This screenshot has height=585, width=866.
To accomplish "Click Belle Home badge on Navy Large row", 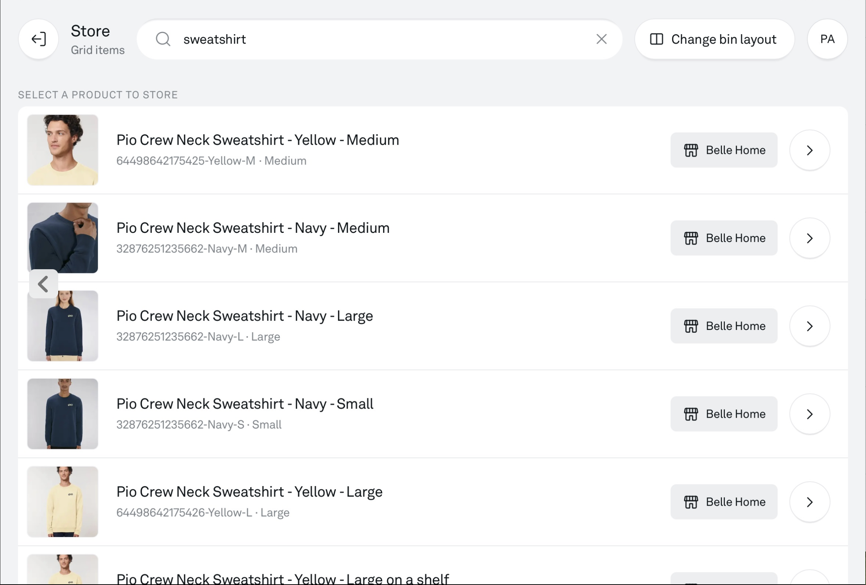I will (x=724, y=326).
